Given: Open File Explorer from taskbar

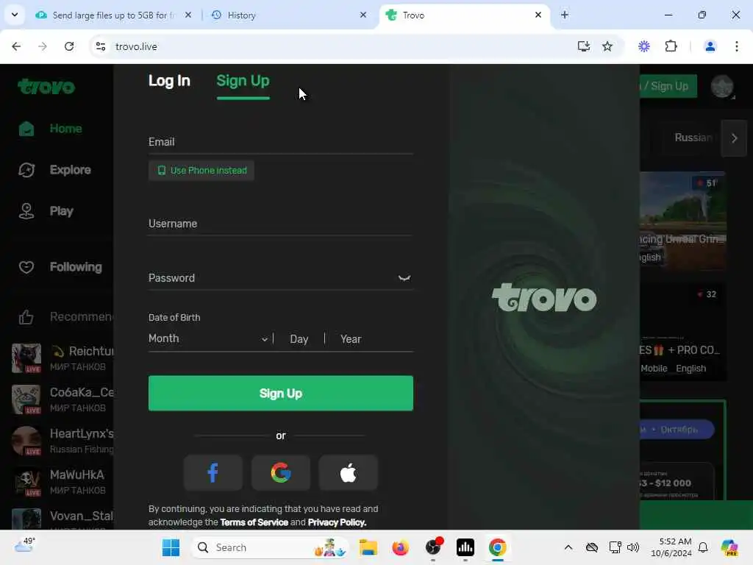Looking at the screenshot, I should click(368, 547).
